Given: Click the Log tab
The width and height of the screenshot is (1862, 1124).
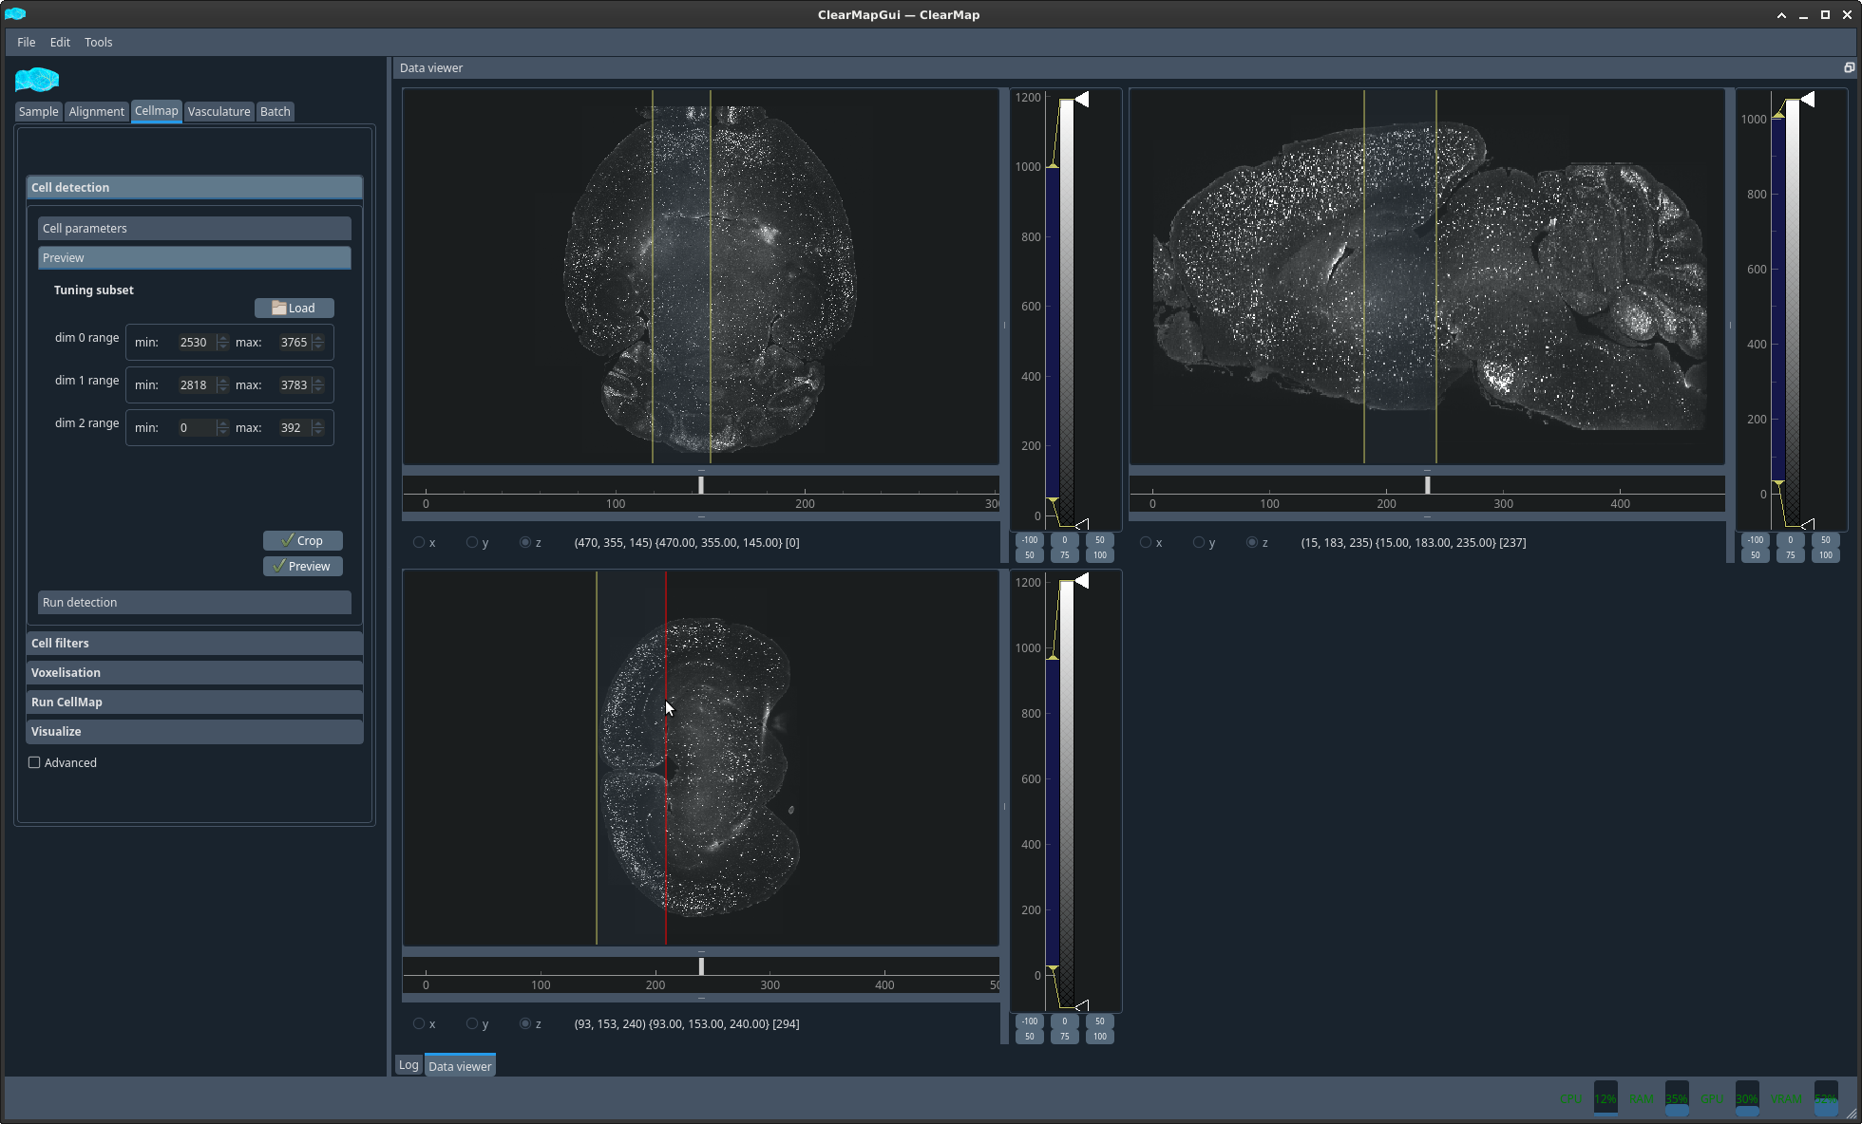Looking at the screenshot, I should pos(408,1065).
